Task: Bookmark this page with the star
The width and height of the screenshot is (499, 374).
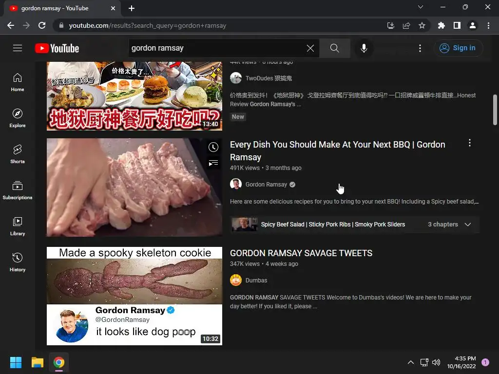Action: pyautogui.click(x=422, y=25)
